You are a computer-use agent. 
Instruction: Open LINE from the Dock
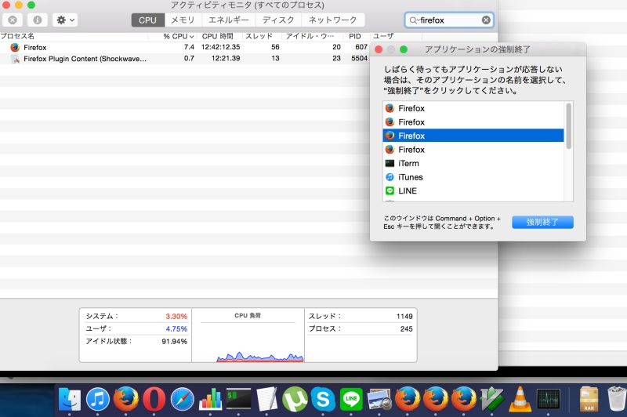tap(351, 400)
